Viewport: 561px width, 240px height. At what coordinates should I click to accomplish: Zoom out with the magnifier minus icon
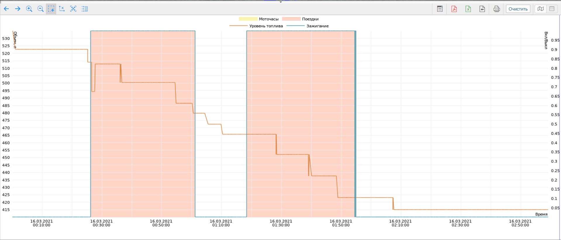(x=40, y=9)
